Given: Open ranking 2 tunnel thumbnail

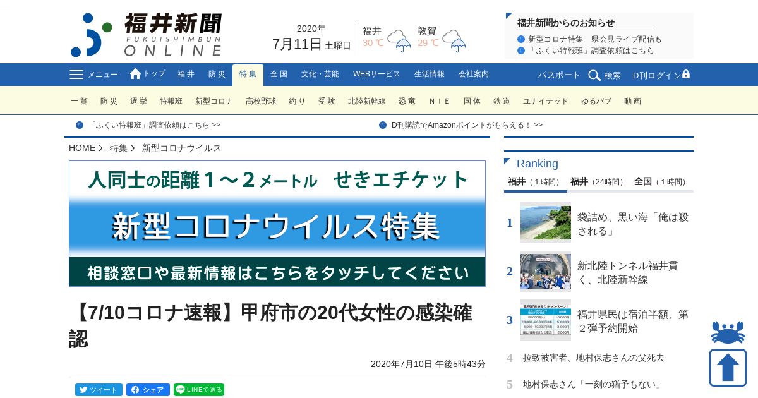Looking at the screenshot, I should [546, 271].
